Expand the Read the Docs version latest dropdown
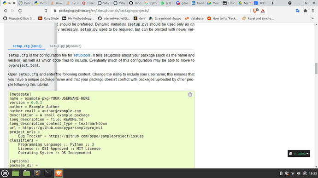The height and width of the screenshot is (178, 318). (x=299, y=154)
